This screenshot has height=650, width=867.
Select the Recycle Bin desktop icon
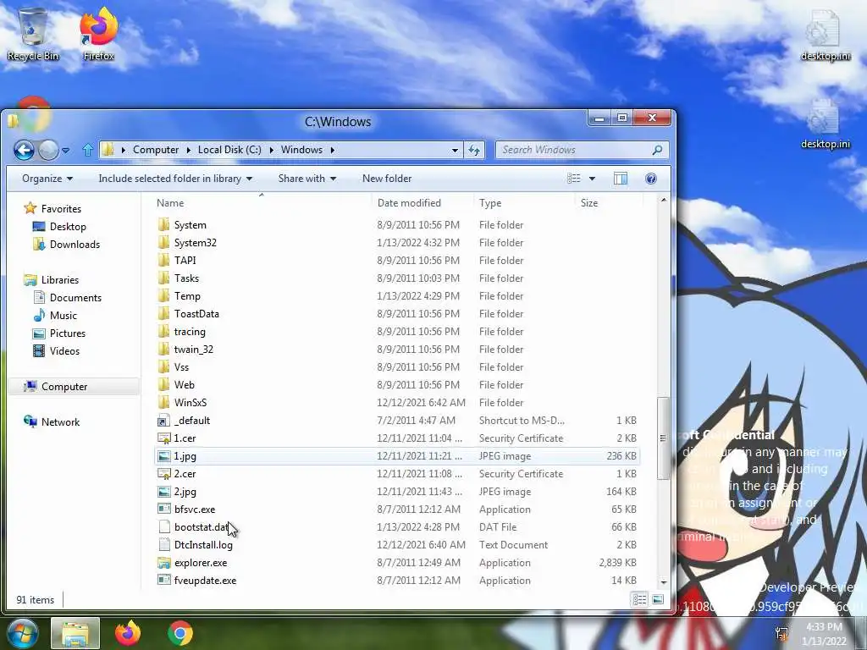click(33, 35)
